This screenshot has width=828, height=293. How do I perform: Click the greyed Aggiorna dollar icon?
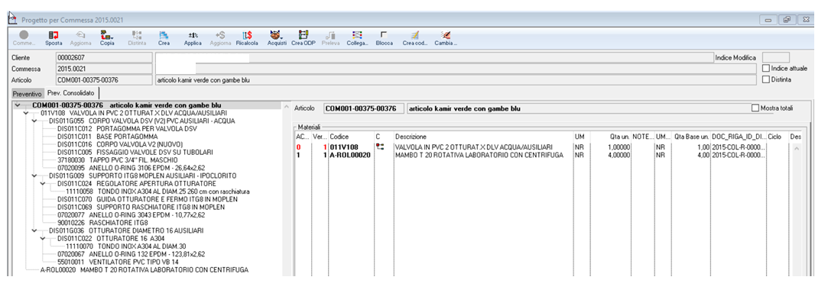click(x=219, y=35)
